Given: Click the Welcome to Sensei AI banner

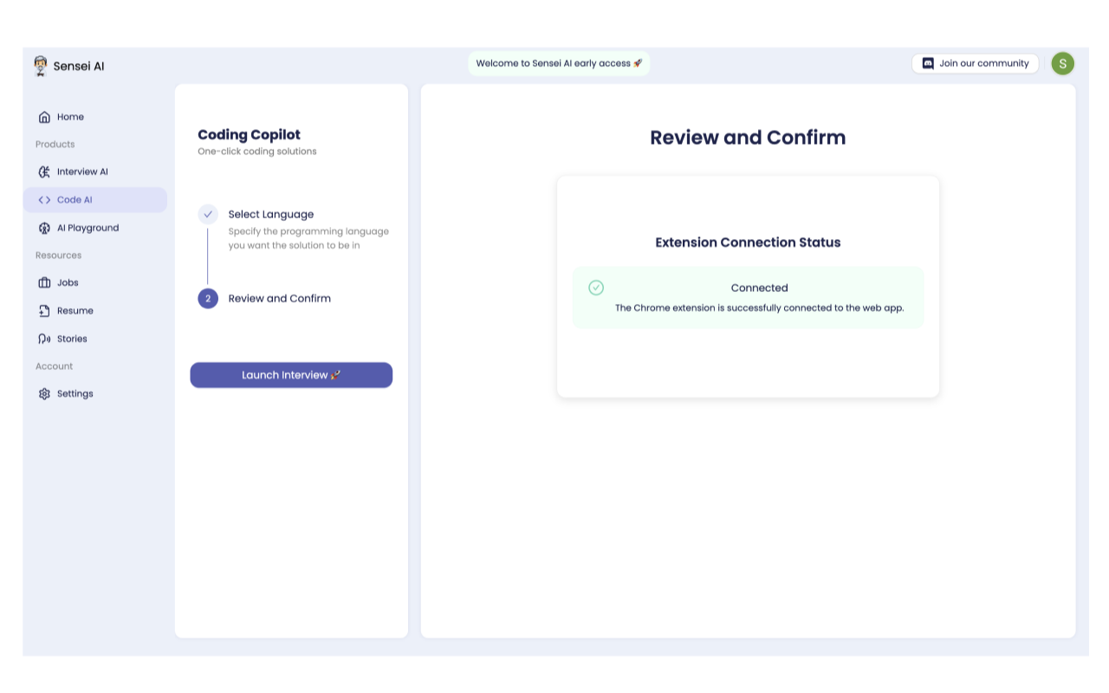Looking at the screenshot, I should [559, 63].
